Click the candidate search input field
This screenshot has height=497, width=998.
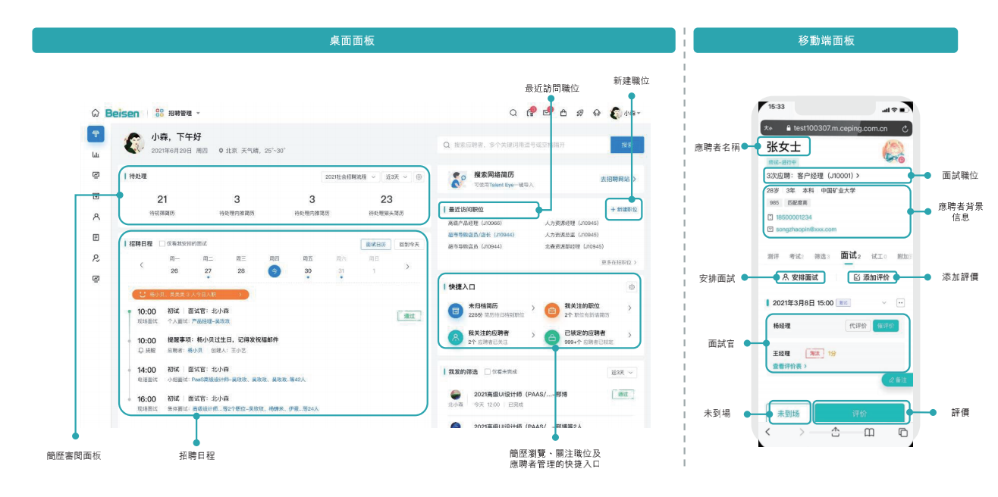524,145
